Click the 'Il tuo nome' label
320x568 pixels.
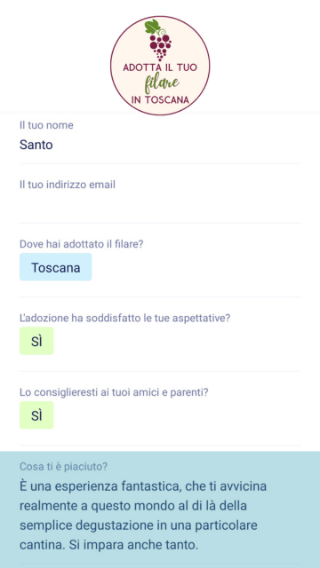click(x=46, y=125)
